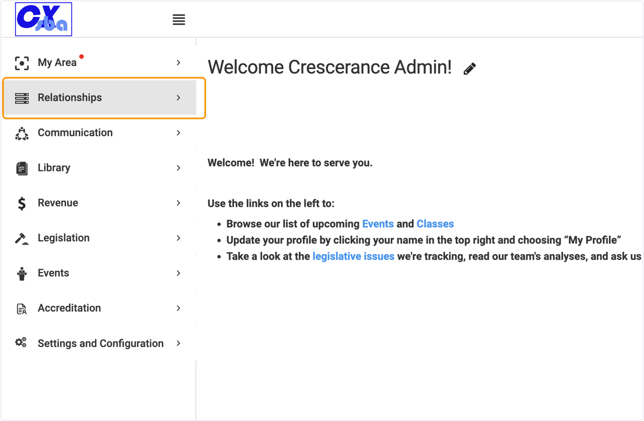Toggle the hamburger menu icon

(179, 20)
